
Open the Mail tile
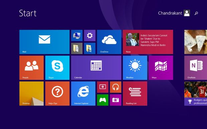tap(44, 42)
